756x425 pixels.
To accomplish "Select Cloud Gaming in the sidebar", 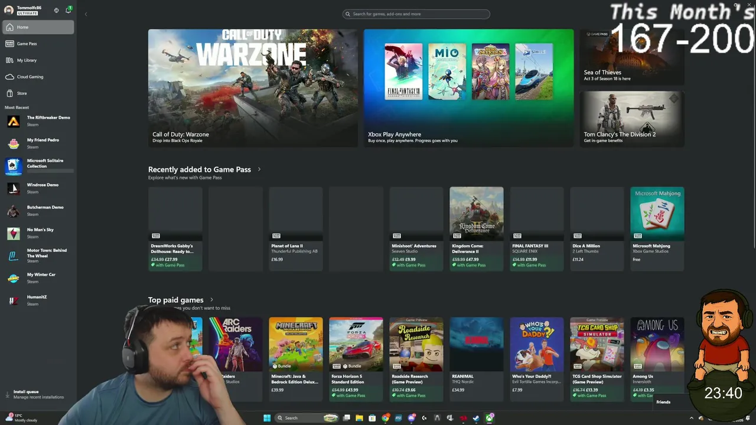I will tap(38, 77).
